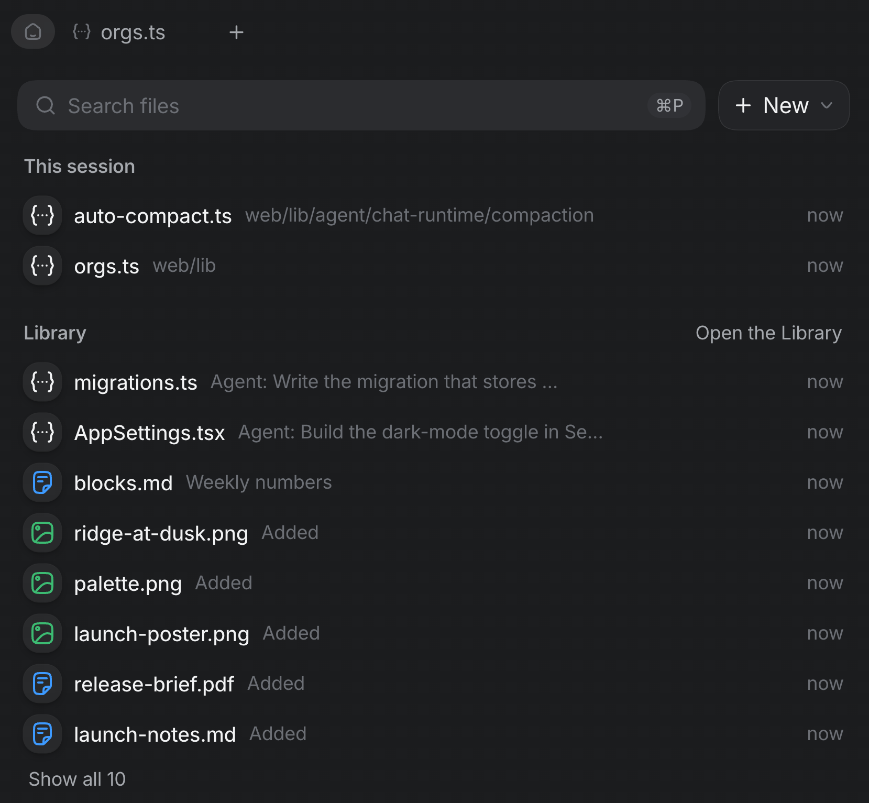Image resolution: width=869 pixels, height=803 pixels.
Task: Click 'Agent: Build the dark-mode toggle' description
Action: (x=421, y=432)
